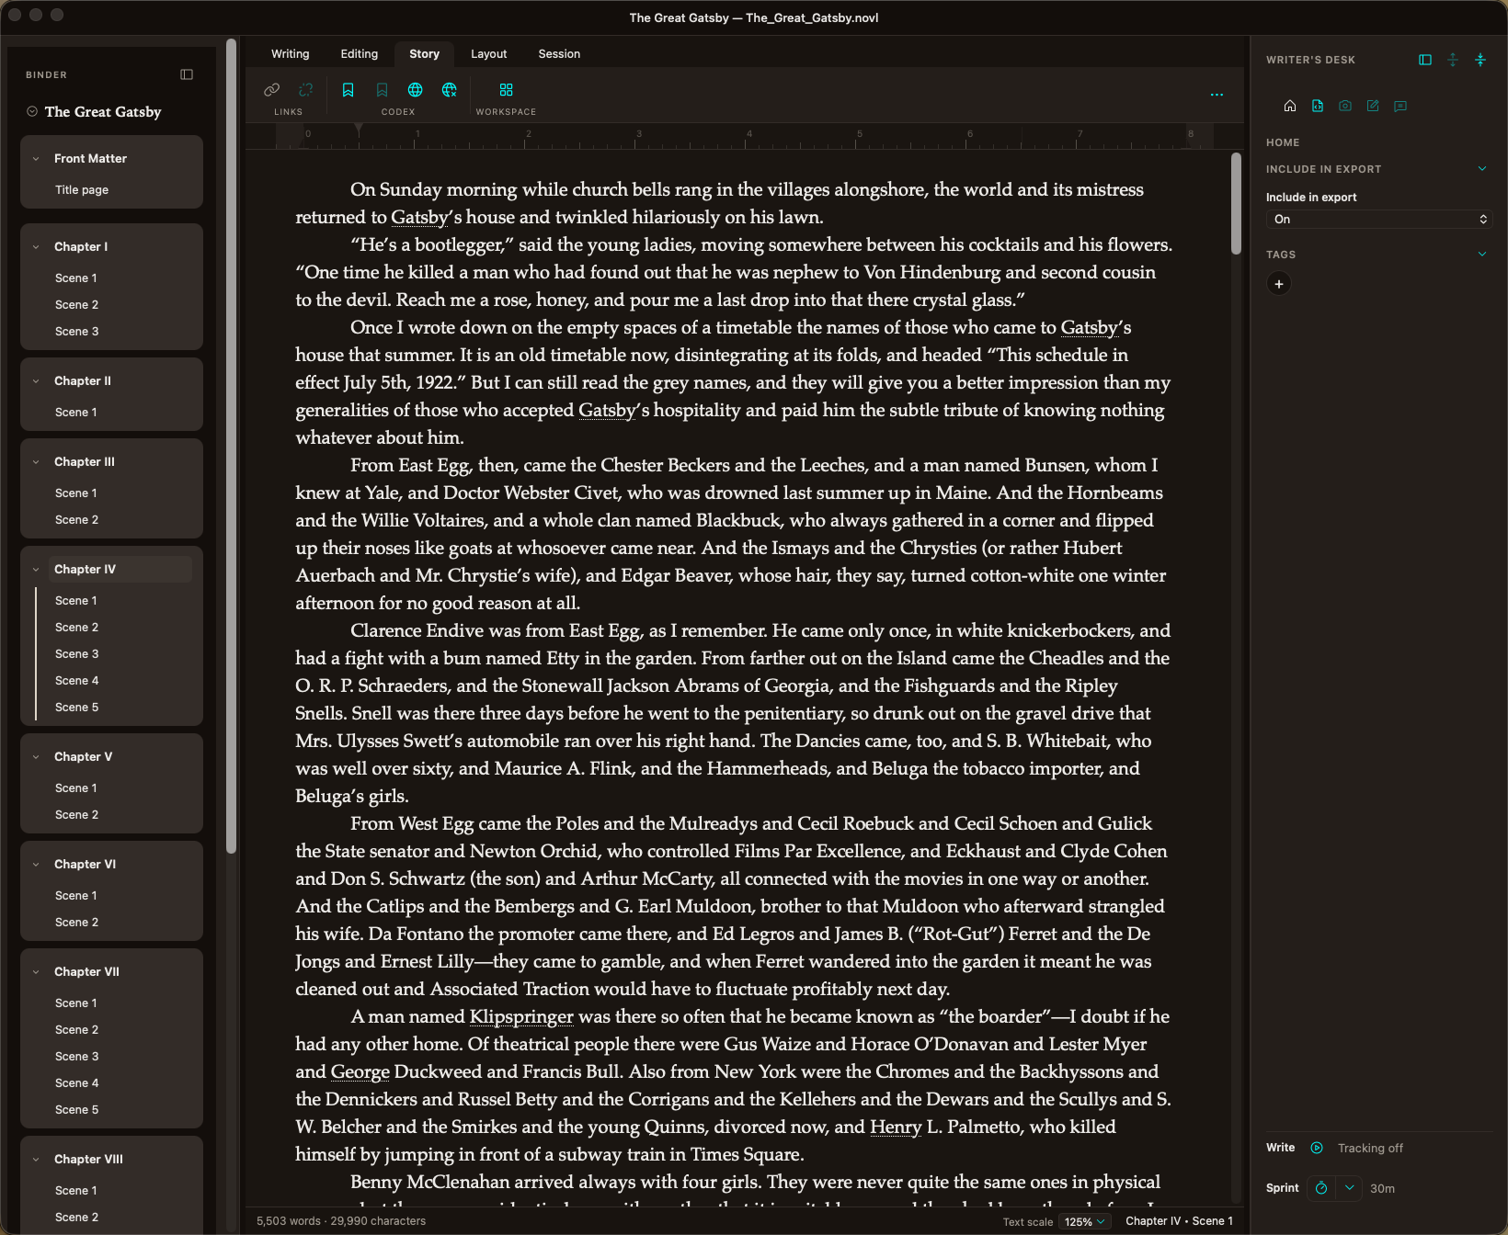Collapse the Tags section chevron
Image resolution: width=1508 pixels, height=1235 pixels.
[1482, 255]
